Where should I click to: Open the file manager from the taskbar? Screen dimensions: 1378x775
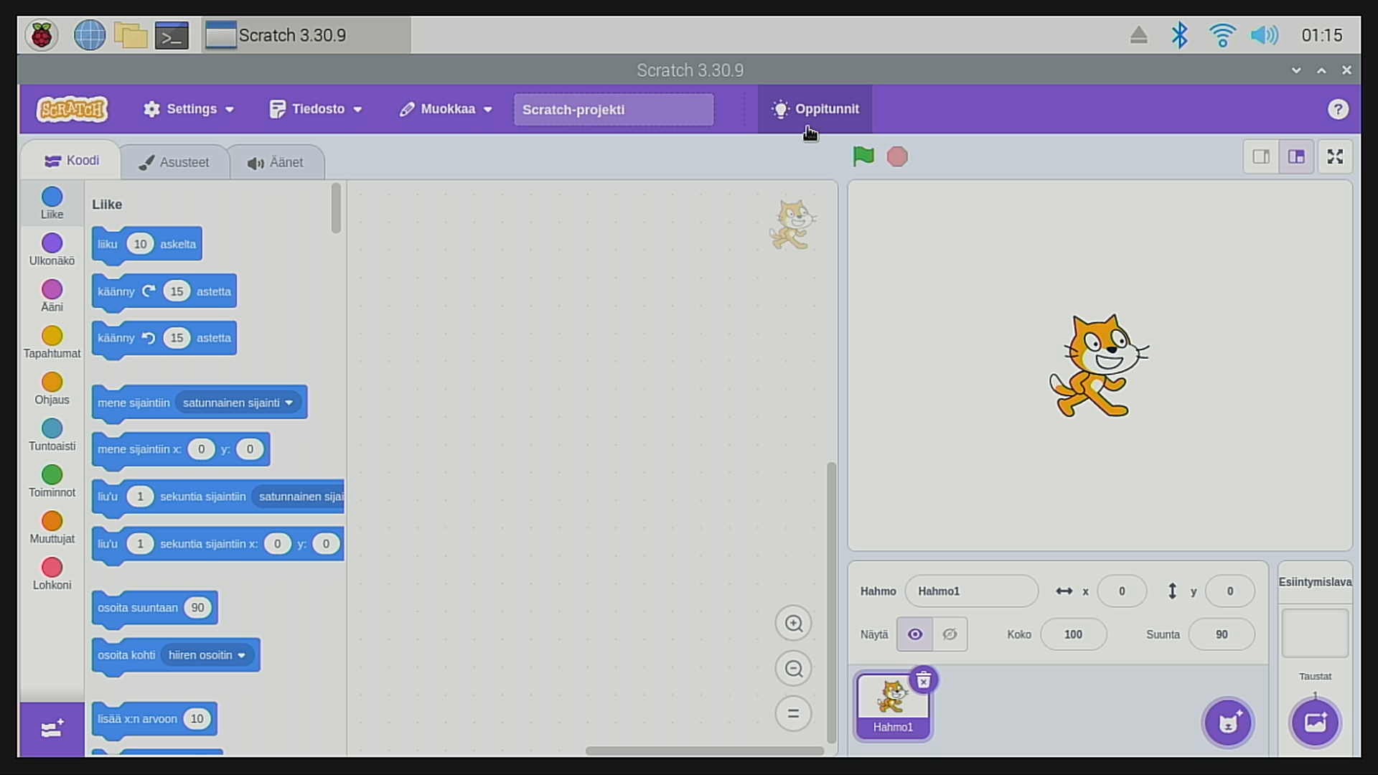click(131, 35)
